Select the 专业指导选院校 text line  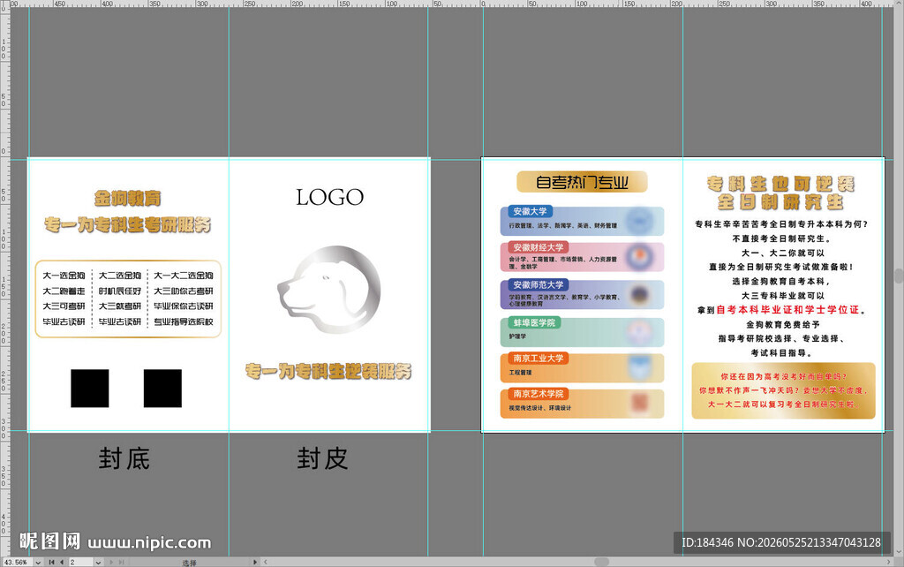[184, 321]
